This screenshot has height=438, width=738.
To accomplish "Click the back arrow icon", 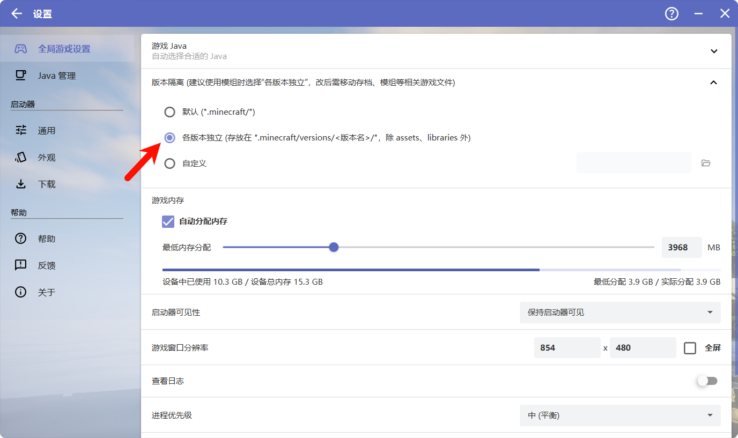I will (17, 14).
